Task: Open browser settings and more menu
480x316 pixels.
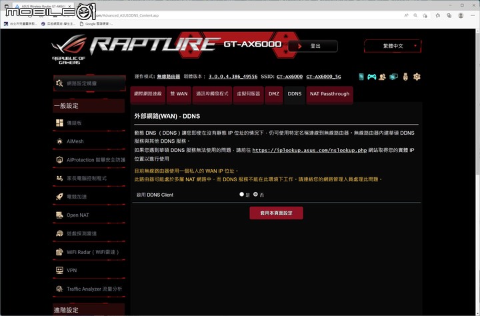Action: [x=473, y=15]
